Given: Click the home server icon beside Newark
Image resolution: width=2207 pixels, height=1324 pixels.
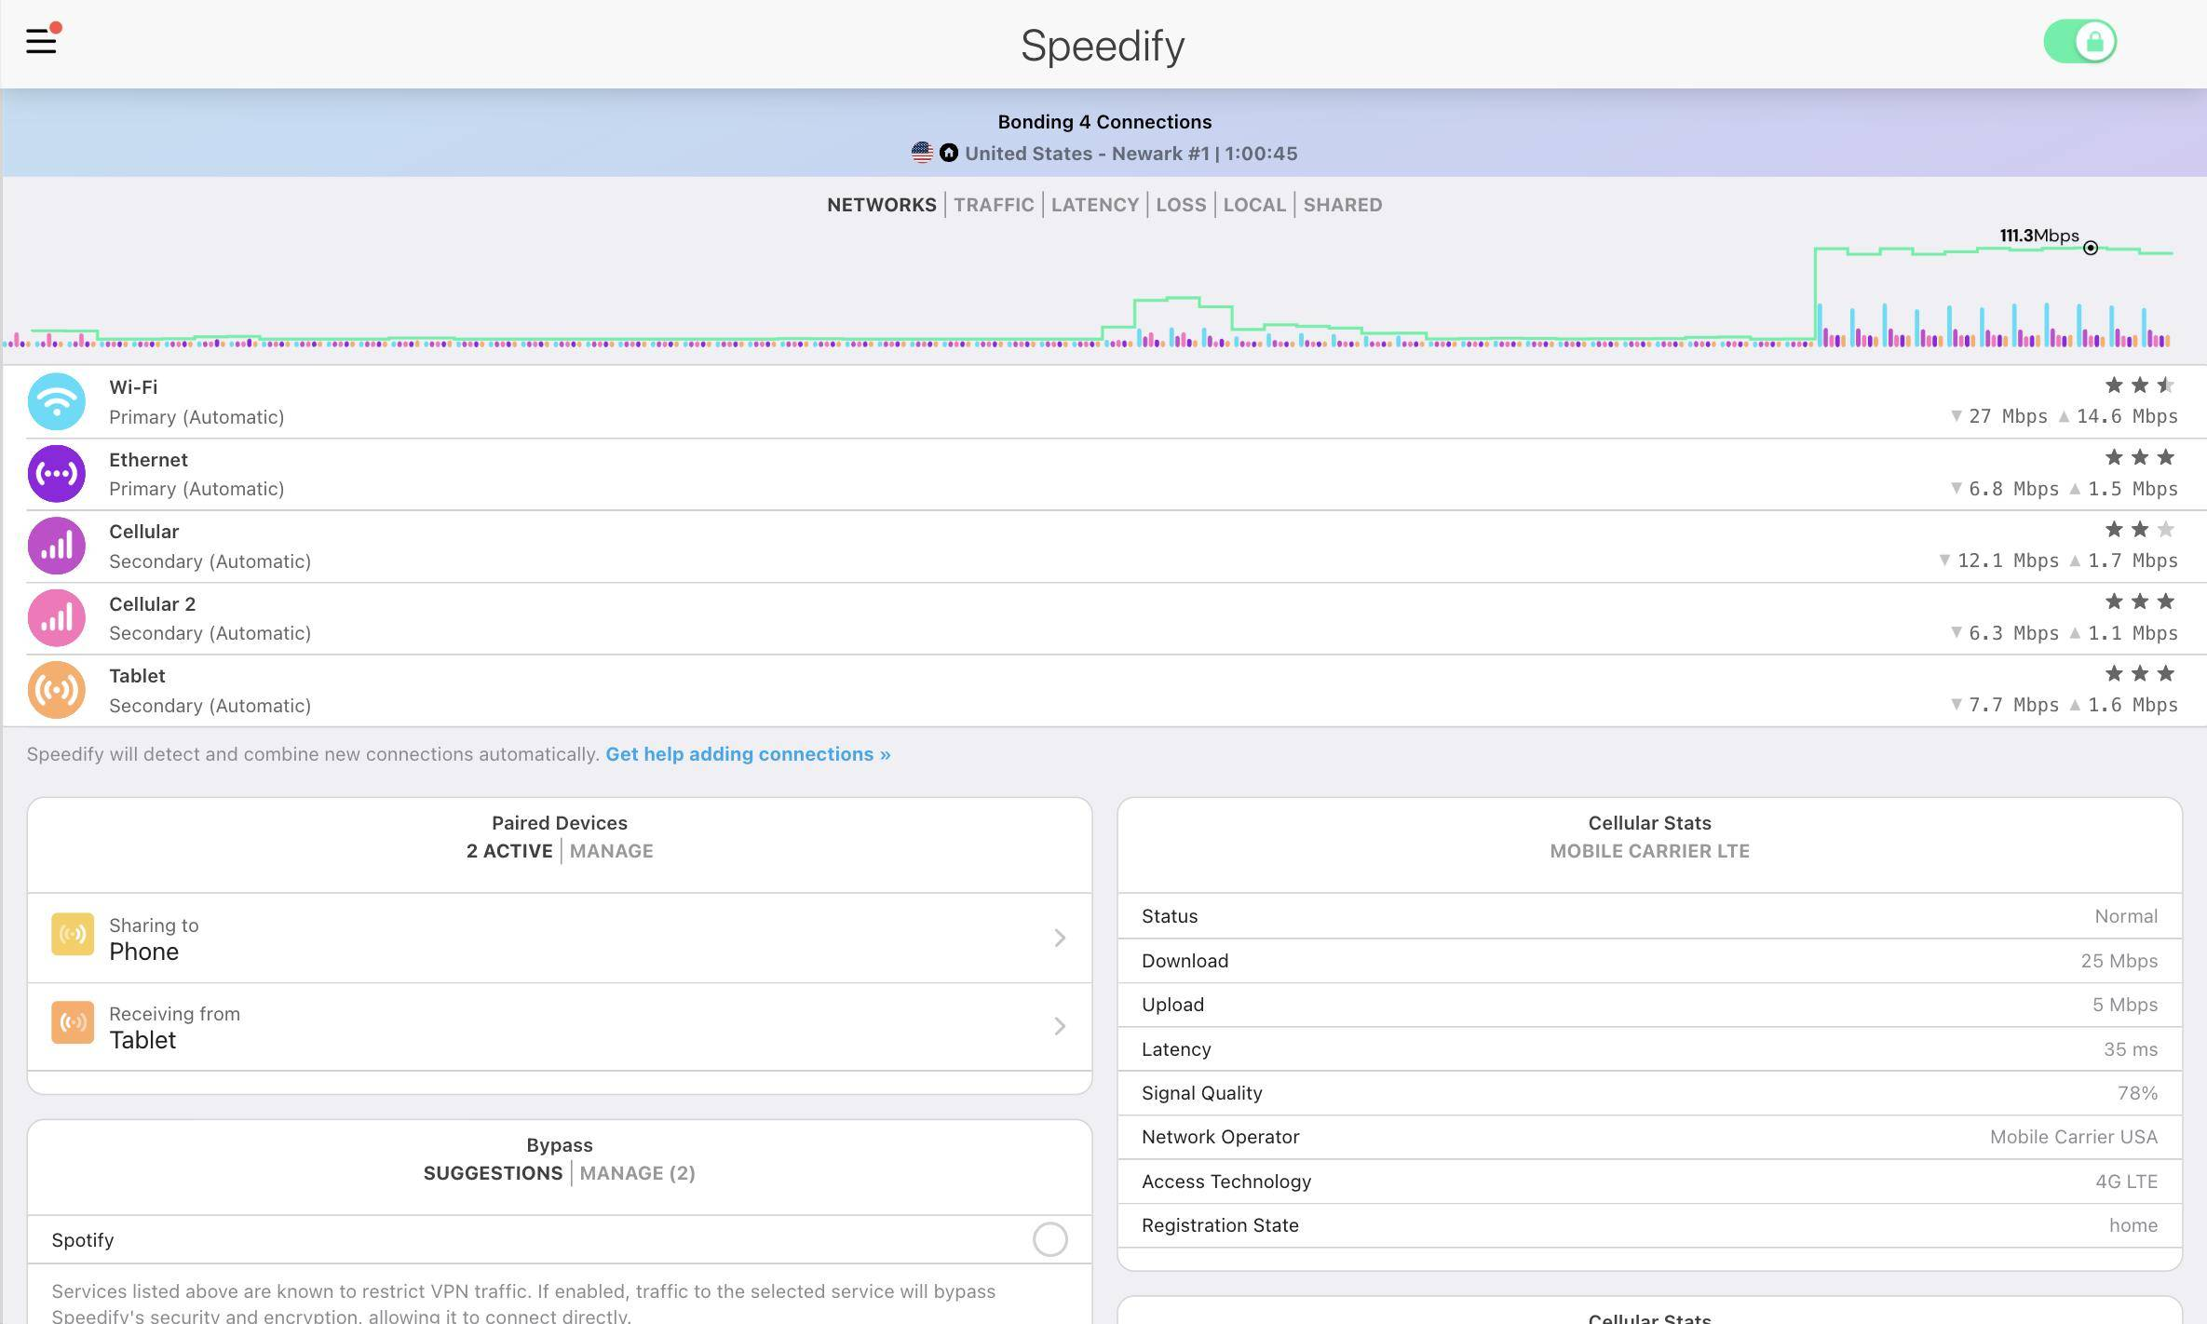Looking at the screenshot, I should tap(949, 153).
